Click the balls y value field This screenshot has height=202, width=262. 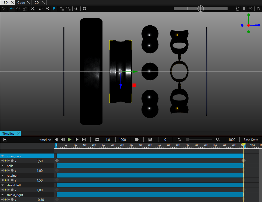40,171
